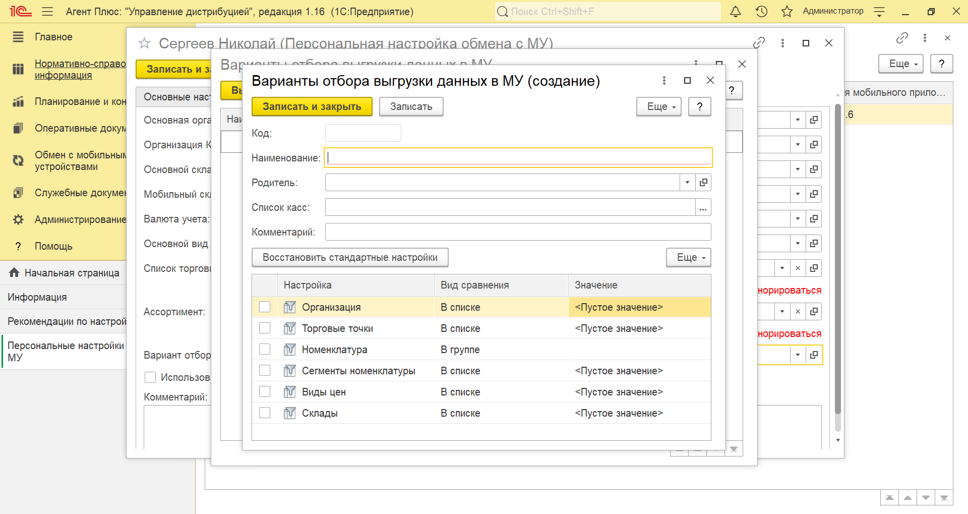This screenshot has height=514, width=968.
Task: Click Нормативно-справочная информация section icon
Action: [18, 69]
